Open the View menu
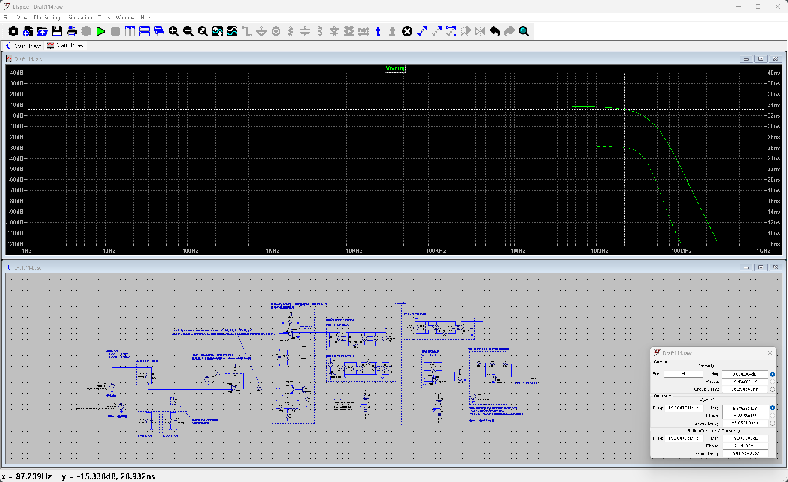Image resolution: width=788 pixels, height=482 pixels. (22, 18)
